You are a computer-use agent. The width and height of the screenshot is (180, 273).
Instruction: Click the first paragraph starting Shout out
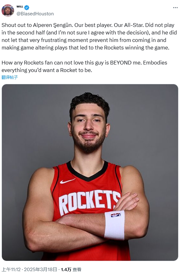coord(89,36)
